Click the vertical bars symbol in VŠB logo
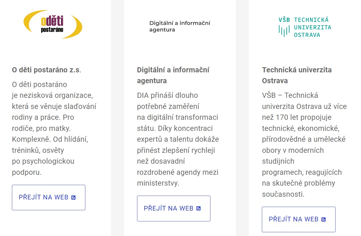The height and width of the screenshot is (236, 361). point(284,30)
